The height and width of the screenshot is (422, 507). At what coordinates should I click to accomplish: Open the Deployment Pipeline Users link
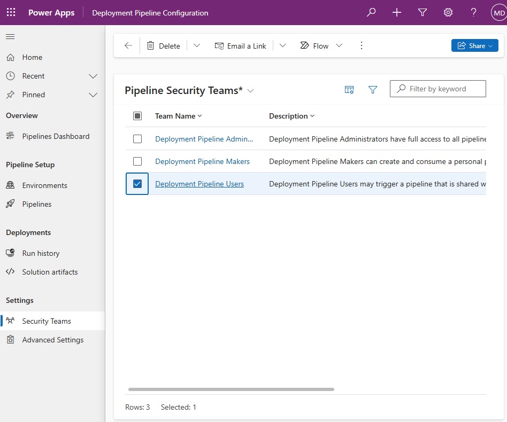[x=199, y=184]
